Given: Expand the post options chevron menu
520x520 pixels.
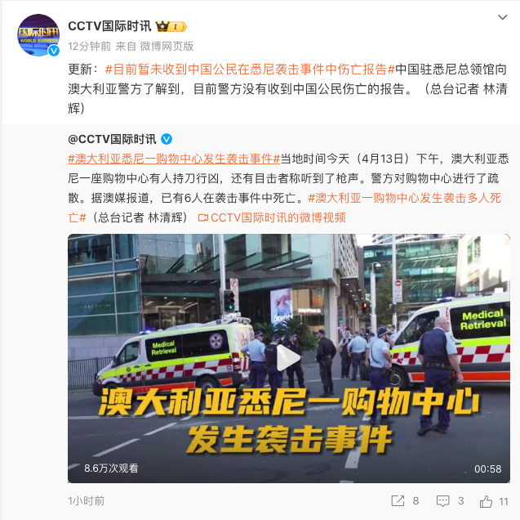Looking at the screenshot, I should (503, 17).
